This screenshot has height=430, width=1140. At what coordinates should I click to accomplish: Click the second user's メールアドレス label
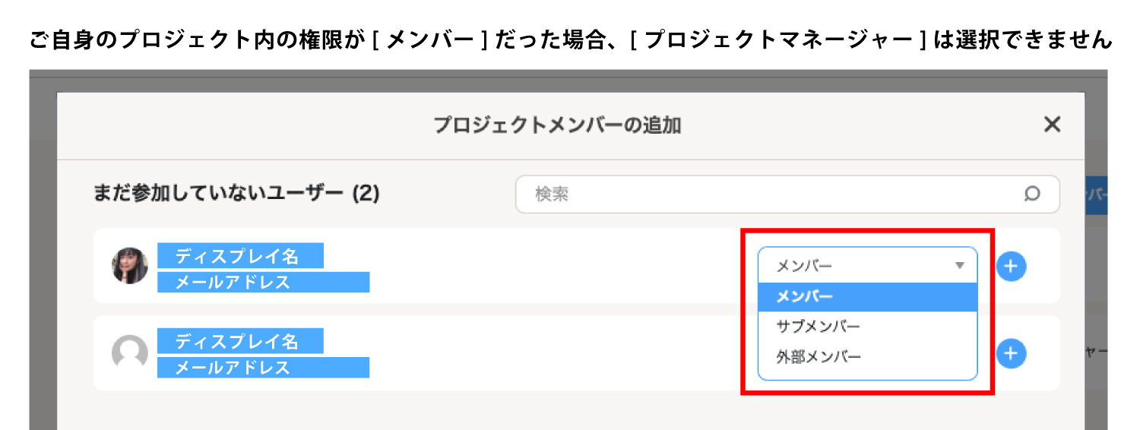point(263,367)
